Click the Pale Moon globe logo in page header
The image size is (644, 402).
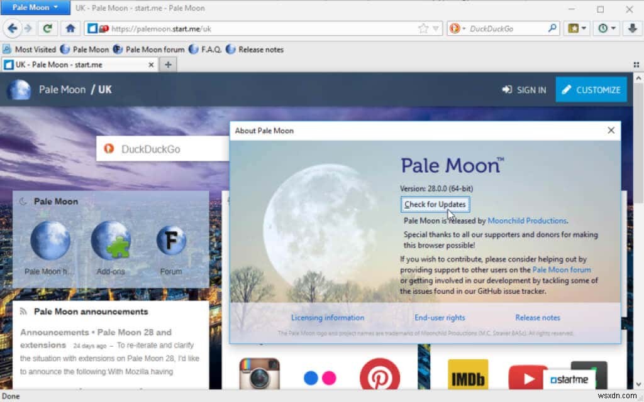pos(18,89)
